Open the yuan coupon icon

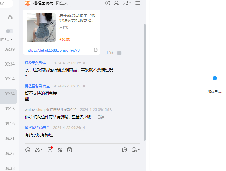click(x=70, y=150)
